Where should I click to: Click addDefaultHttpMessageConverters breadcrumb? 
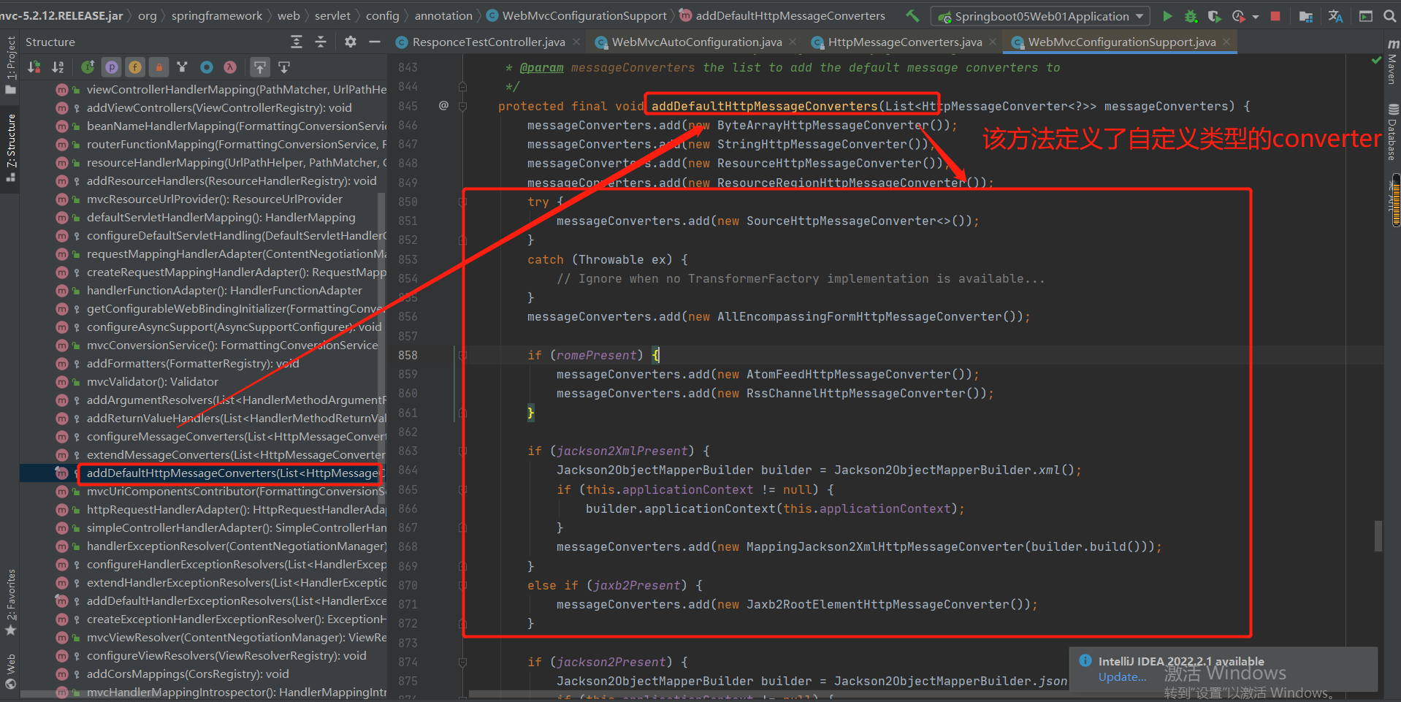[782, 15]
